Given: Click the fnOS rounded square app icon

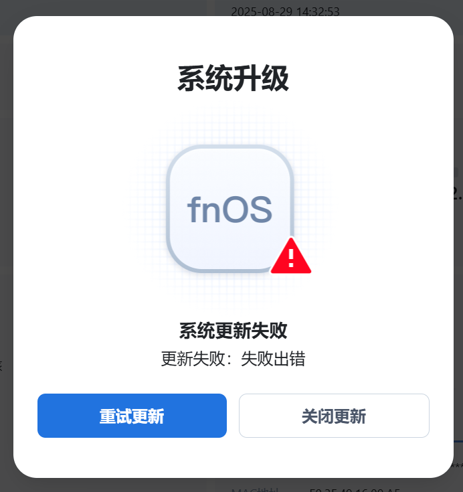Looking at the screenshot, I should click(x=230, y=208).
